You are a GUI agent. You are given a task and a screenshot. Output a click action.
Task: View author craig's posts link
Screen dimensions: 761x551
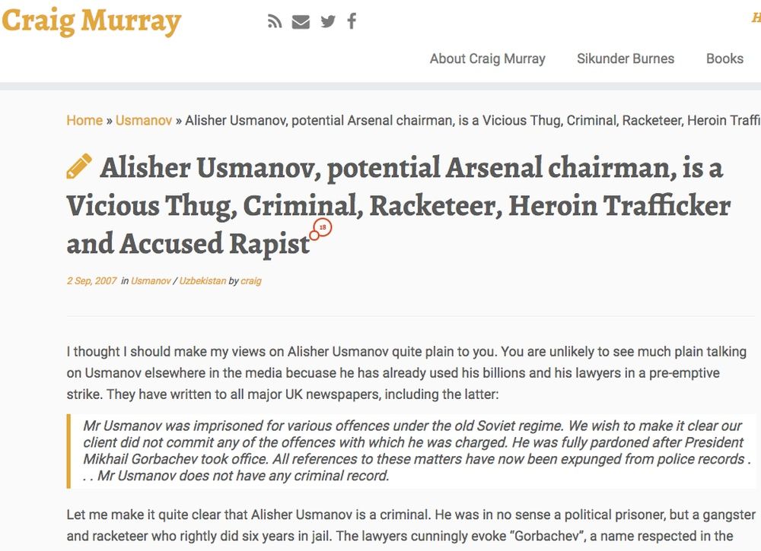[x=251, y=281]
